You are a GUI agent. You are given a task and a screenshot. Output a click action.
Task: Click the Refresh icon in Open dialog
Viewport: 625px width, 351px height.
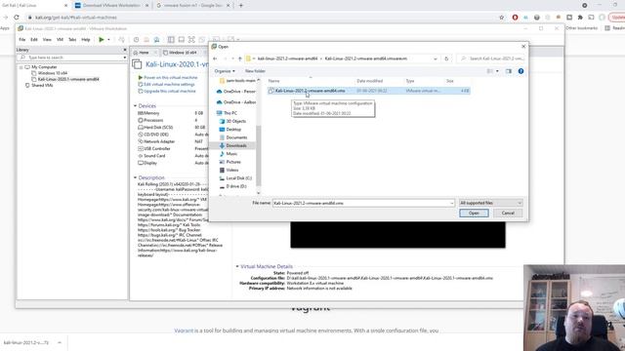coord(446,58)
